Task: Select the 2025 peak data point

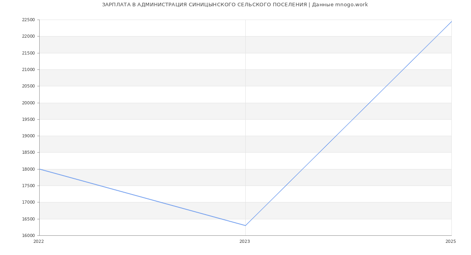Action: point(451,22)
